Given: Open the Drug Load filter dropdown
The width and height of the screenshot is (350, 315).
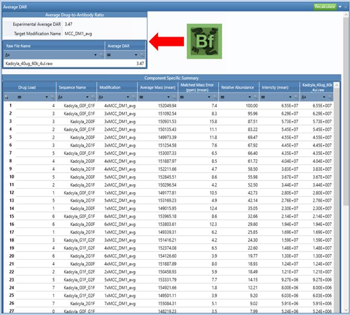Looking at the screenshot, I should 46,97.
